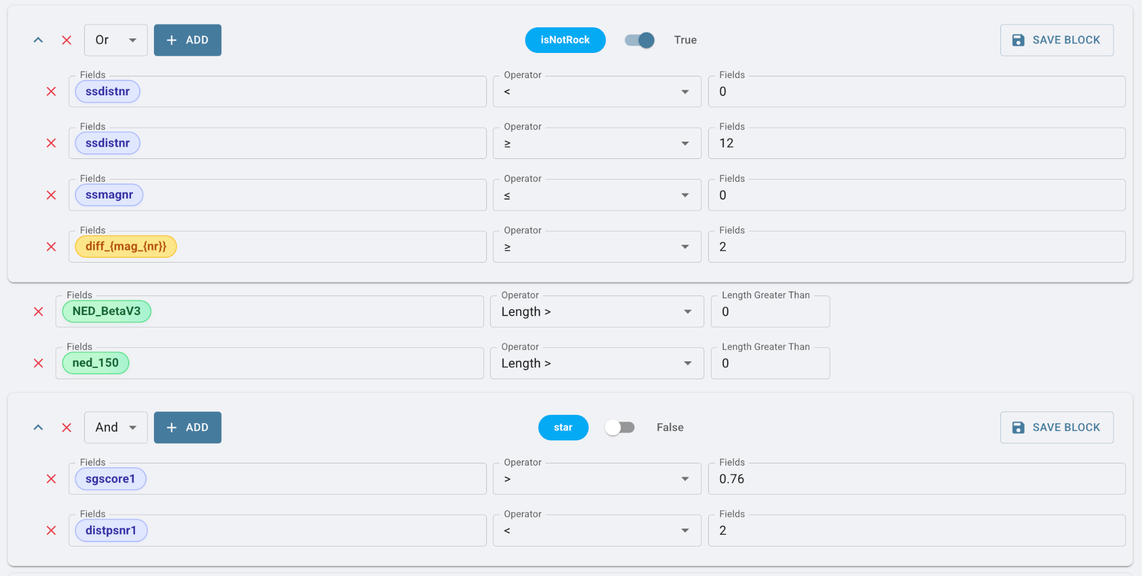The width and height of the screenshot is (1142, 576).
Task: Collapse the star block chevron
Action: 38,428
